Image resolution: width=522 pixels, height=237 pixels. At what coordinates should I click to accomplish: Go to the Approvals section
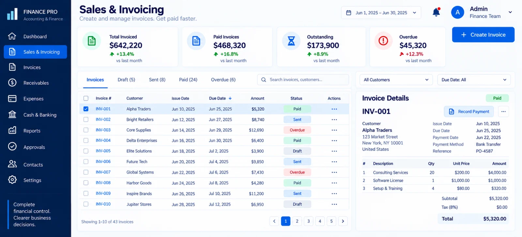pyautogui.click(x=35, y=147)
